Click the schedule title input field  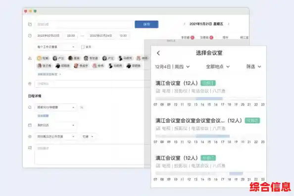pos(84,24)
